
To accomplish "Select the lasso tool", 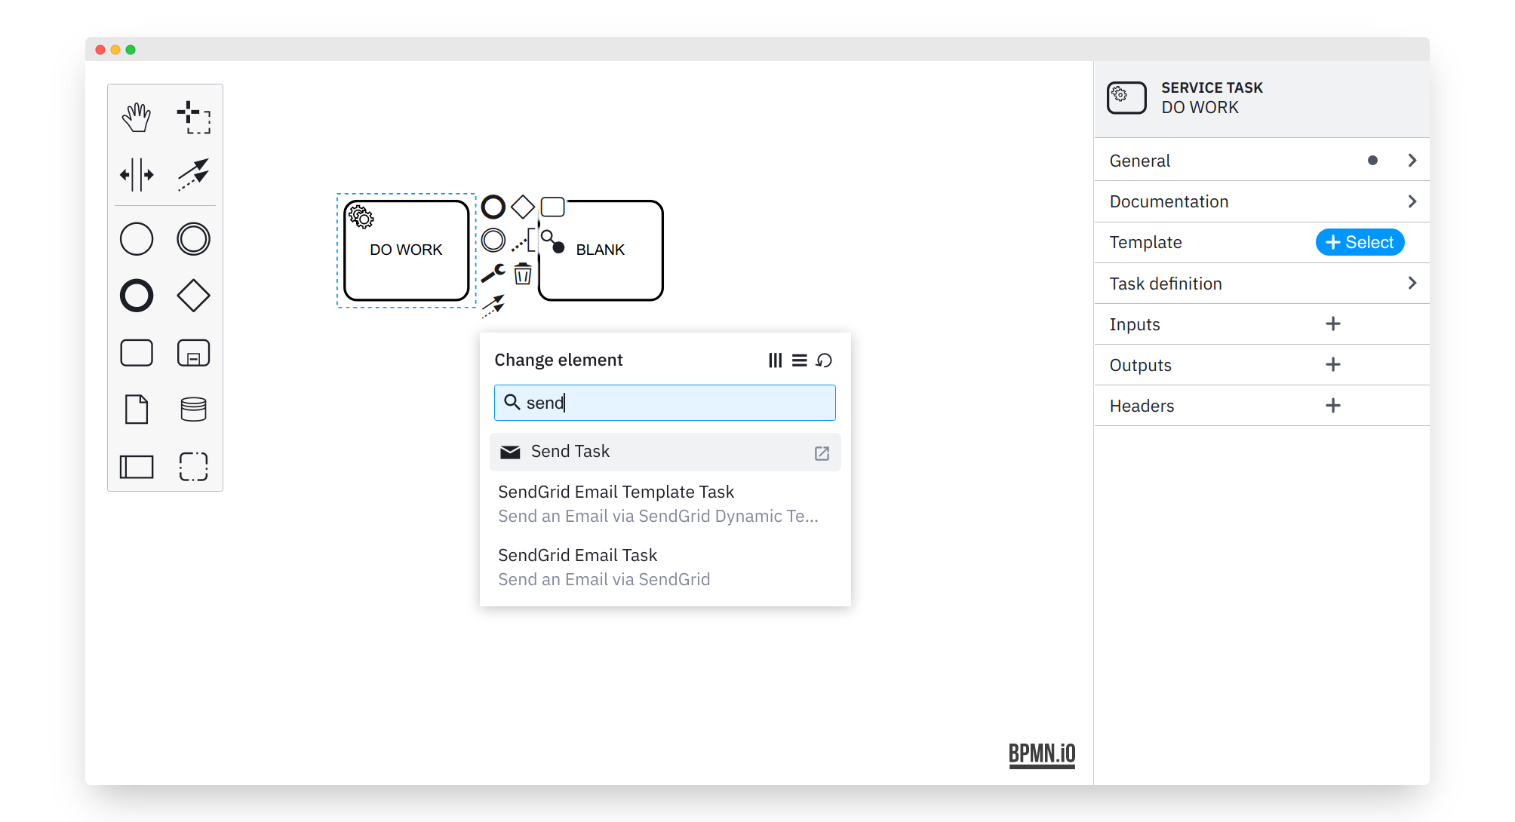I will click(193, 118).
